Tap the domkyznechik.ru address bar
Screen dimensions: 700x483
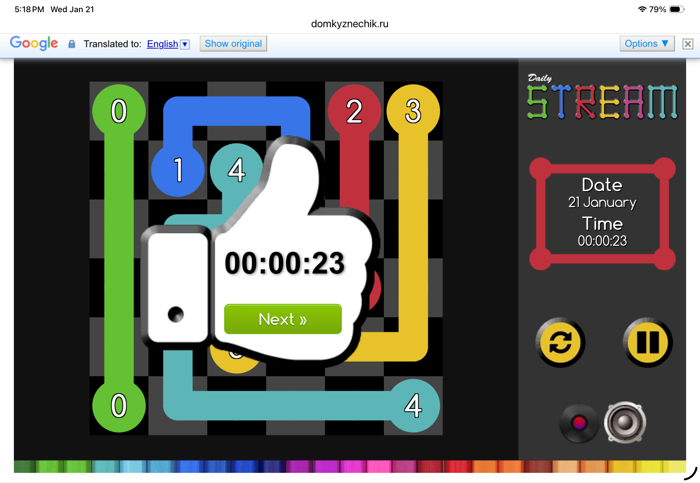coord(350,24)
